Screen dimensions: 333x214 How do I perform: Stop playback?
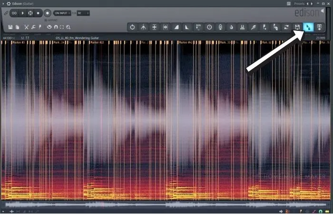(38, 13)
